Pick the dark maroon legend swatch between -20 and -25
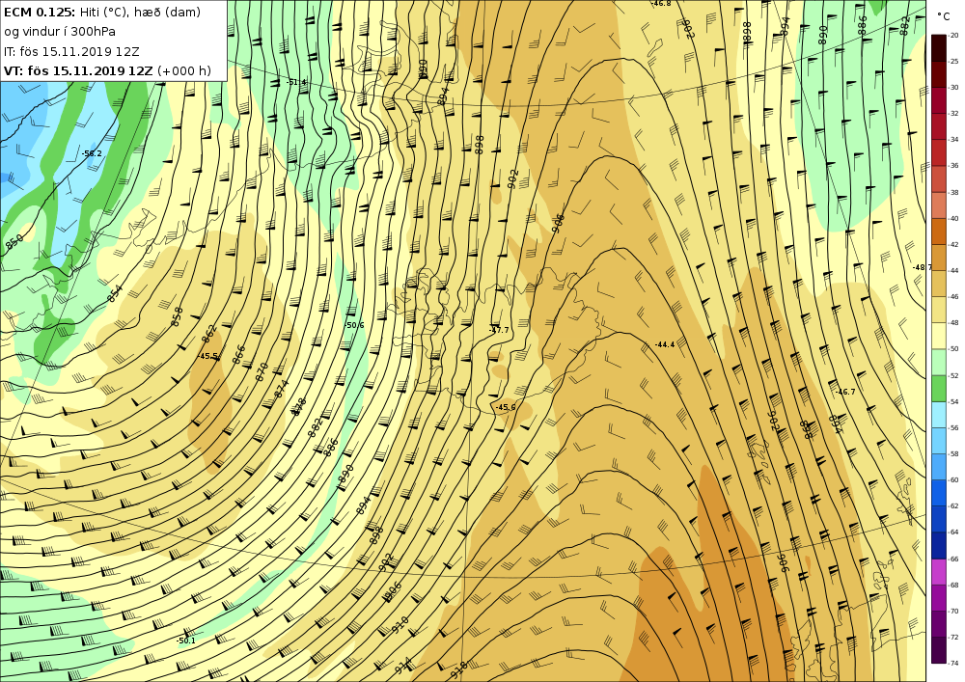 tap(939, 48)
